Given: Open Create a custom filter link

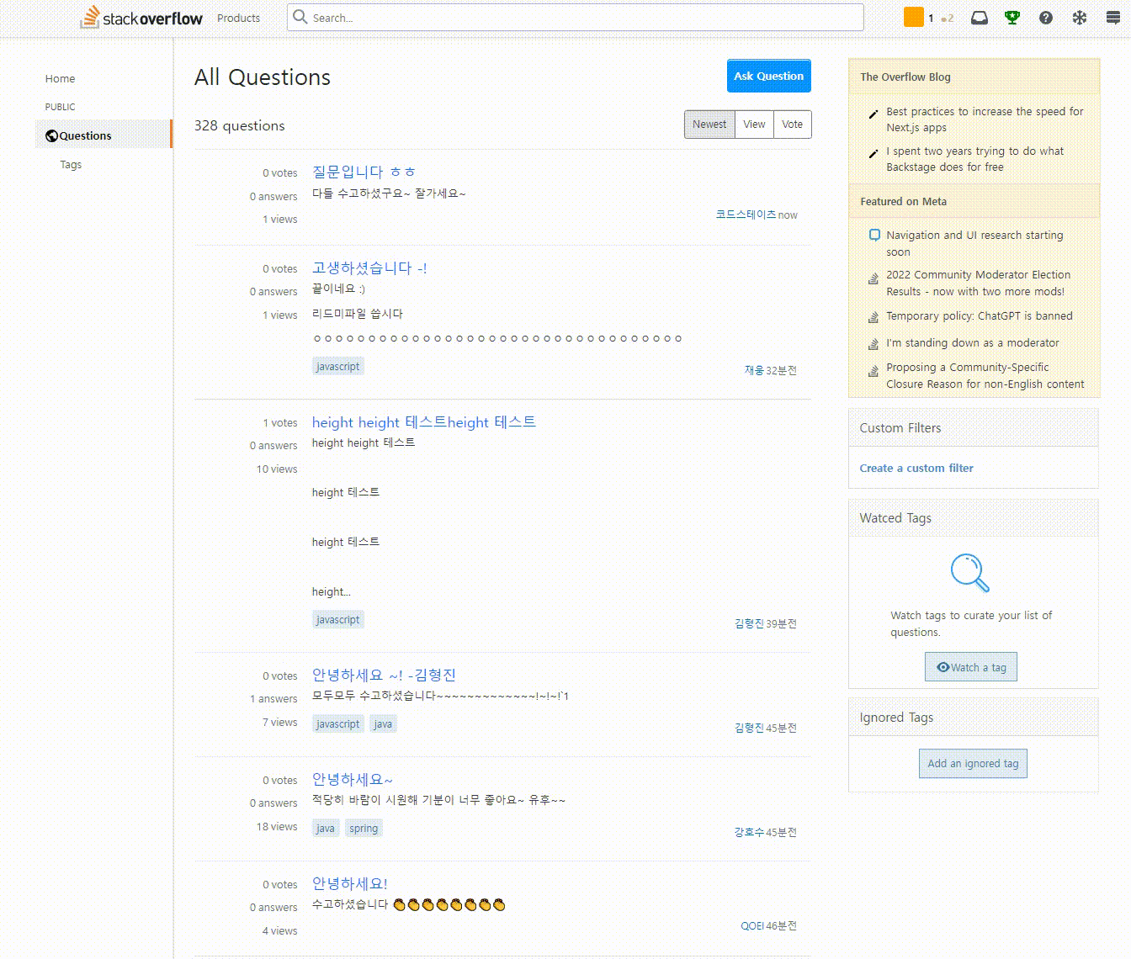Looking at the screenshot, I should [916, 468].
